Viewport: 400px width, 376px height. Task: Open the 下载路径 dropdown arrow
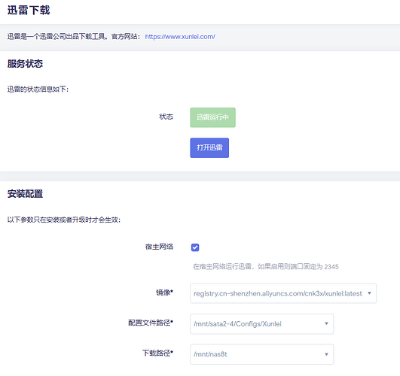click(x=326, y=354)
